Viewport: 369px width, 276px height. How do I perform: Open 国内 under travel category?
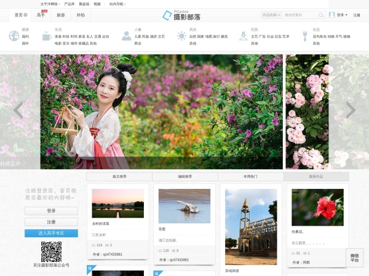click(25, 37)
